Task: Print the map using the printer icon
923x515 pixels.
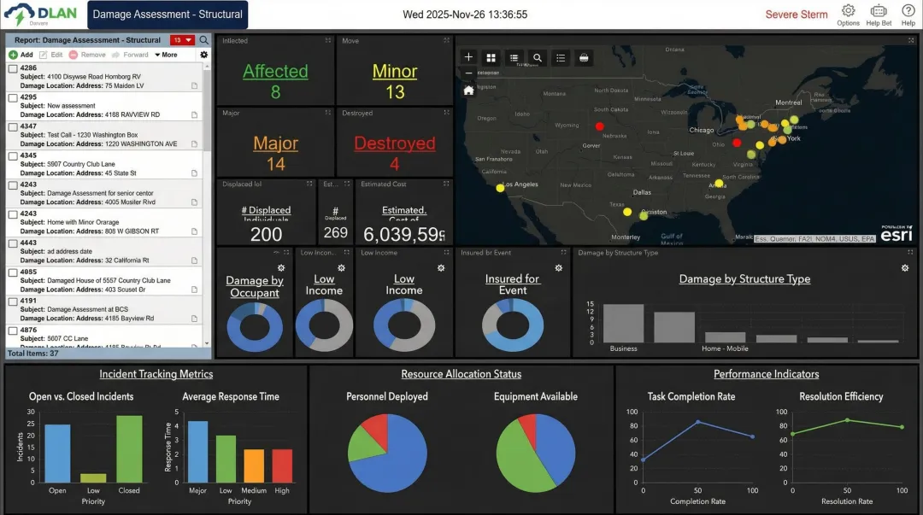Action: [x=584, y=57]
